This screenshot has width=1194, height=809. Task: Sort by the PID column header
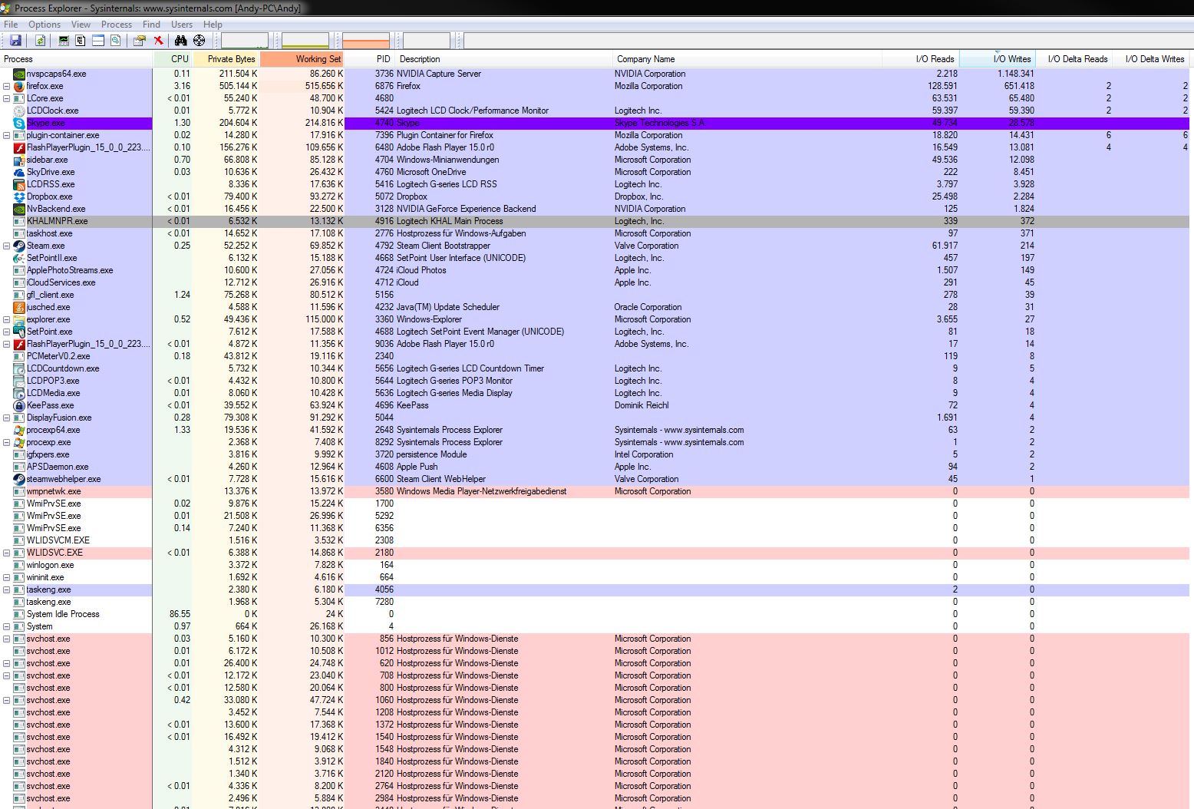tap(370, 59)
